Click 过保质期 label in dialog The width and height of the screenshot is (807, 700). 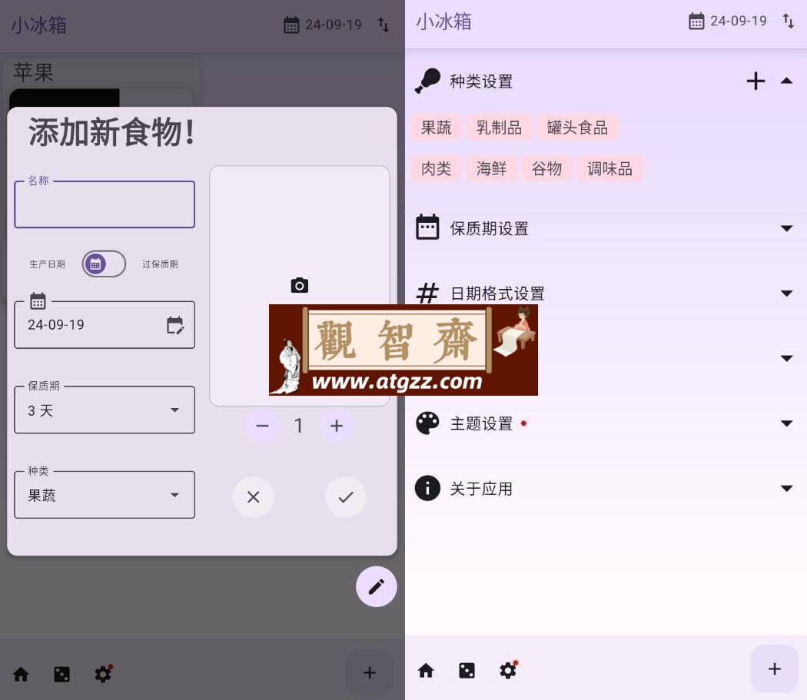point(160,264)
